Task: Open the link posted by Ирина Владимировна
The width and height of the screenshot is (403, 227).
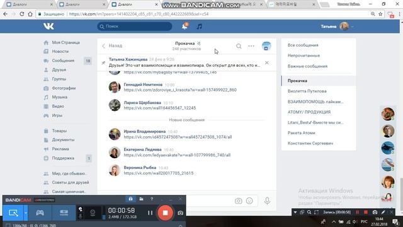Action: (x=178, y=137)
